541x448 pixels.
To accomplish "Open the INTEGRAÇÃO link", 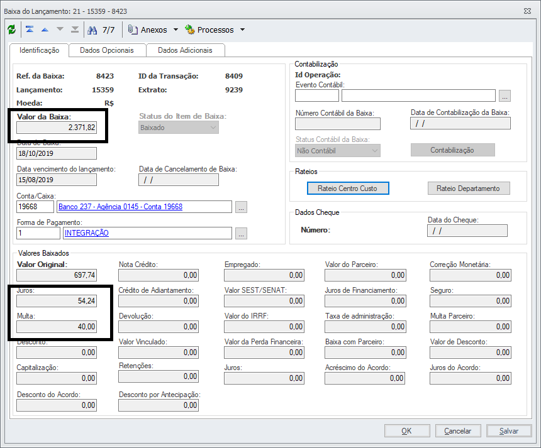I will 87,233.
